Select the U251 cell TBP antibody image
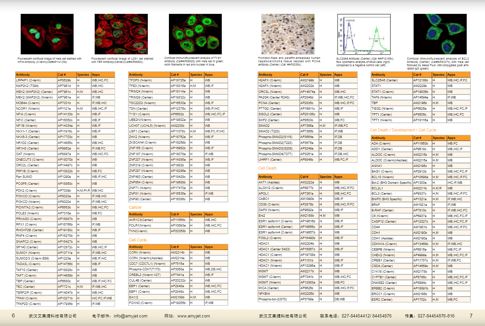 [x=121, y=34]
